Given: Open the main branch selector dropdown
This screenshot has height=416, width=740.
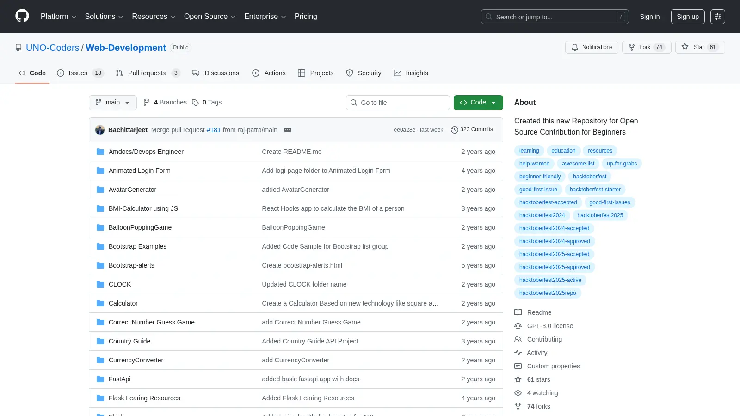Looking at the screenshot, I should (113, 103).
